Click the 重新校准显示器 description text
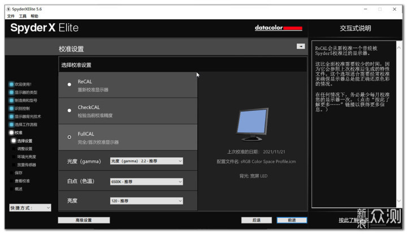Screen dimensions: 407x234 pos(93,90)
